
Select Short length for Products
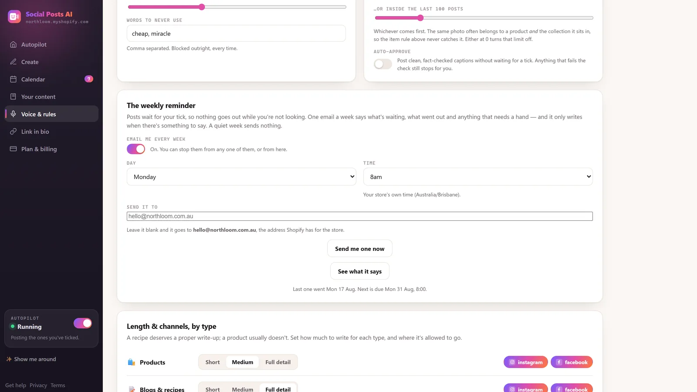(x=213, y=362)
